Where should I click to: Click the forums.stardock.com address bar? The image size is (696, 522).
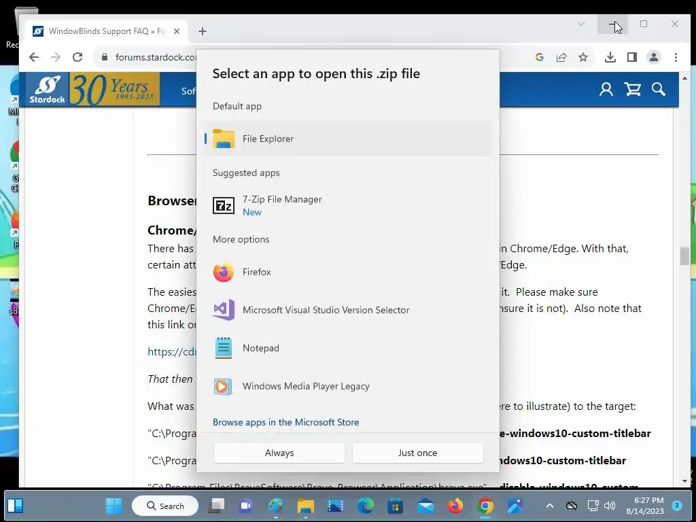pos(156,57)
